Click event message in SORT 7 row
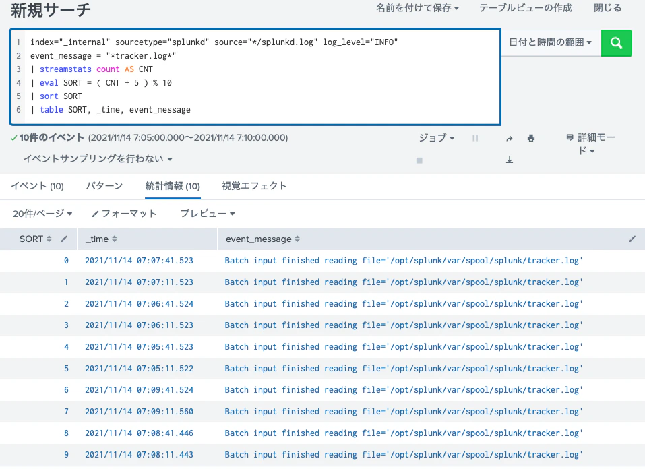 tap(404, 412)
